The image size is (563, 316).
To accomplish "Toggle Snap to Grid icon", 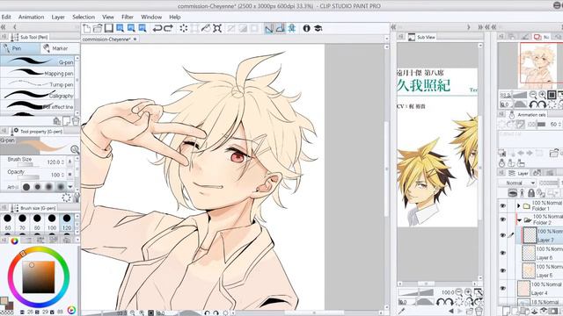I will tap(291, 28).
